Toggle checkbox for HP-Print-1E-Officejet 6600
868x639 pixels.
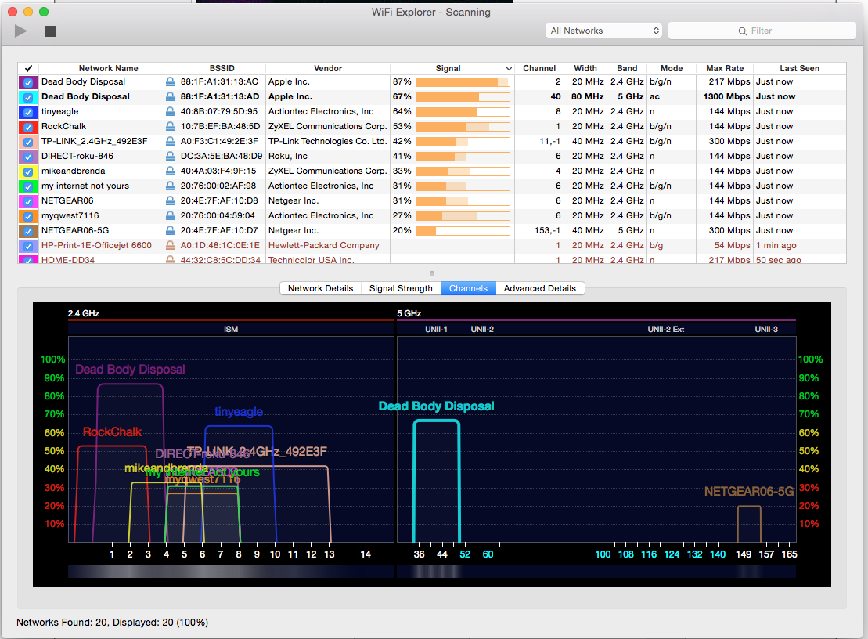click(x=28, y=246)
